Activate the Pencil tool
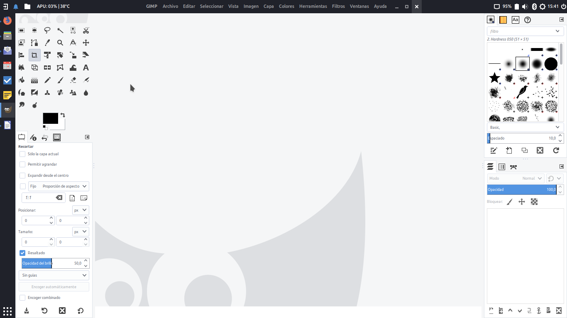567x318 pixels. click(x=47, y=80)
